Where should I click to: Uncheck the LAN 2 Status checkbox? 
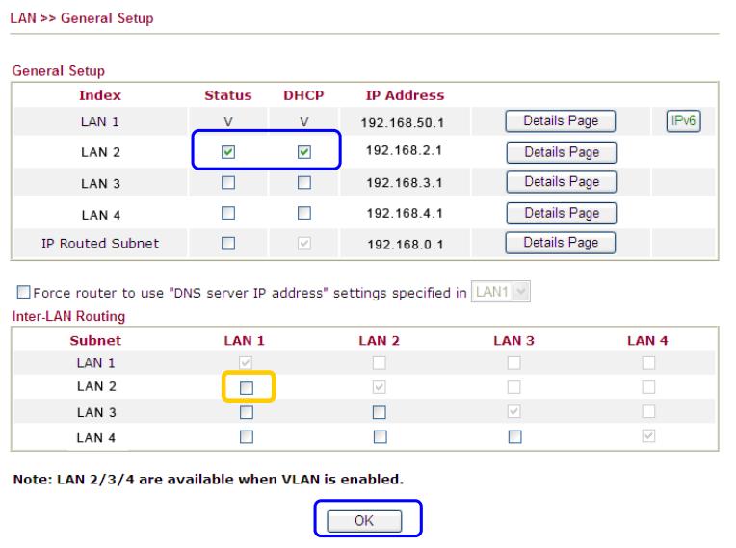227,152
